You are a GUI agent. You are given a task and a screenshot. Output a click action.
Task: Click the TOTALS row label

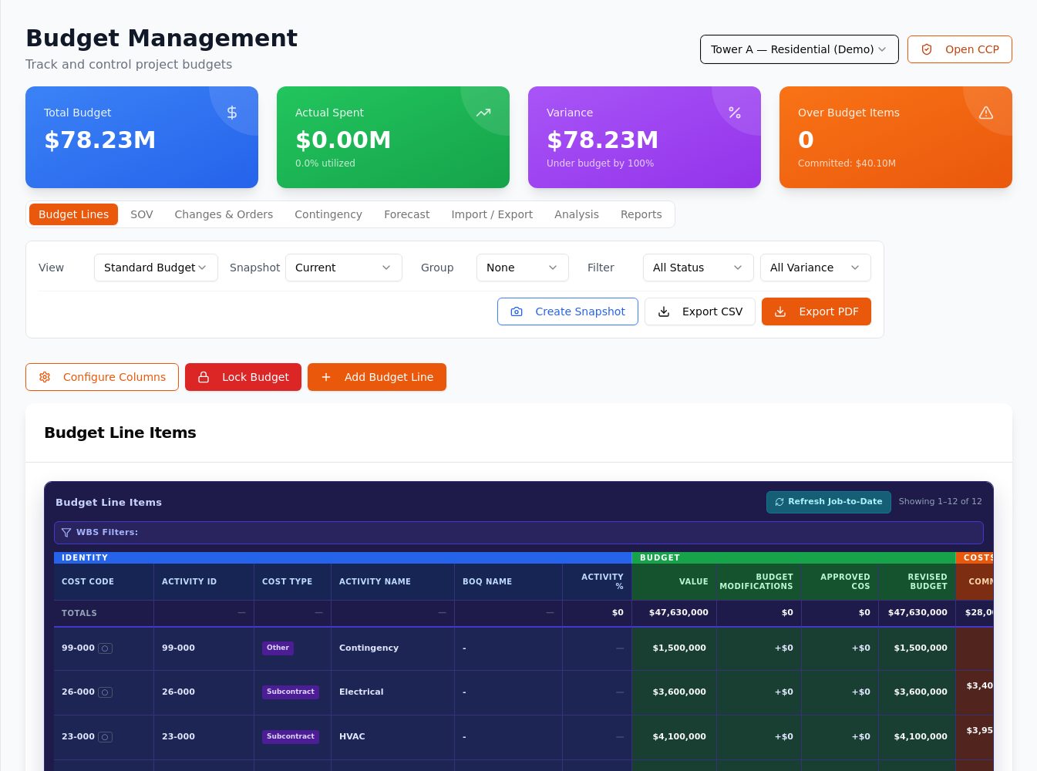point(79,614)
